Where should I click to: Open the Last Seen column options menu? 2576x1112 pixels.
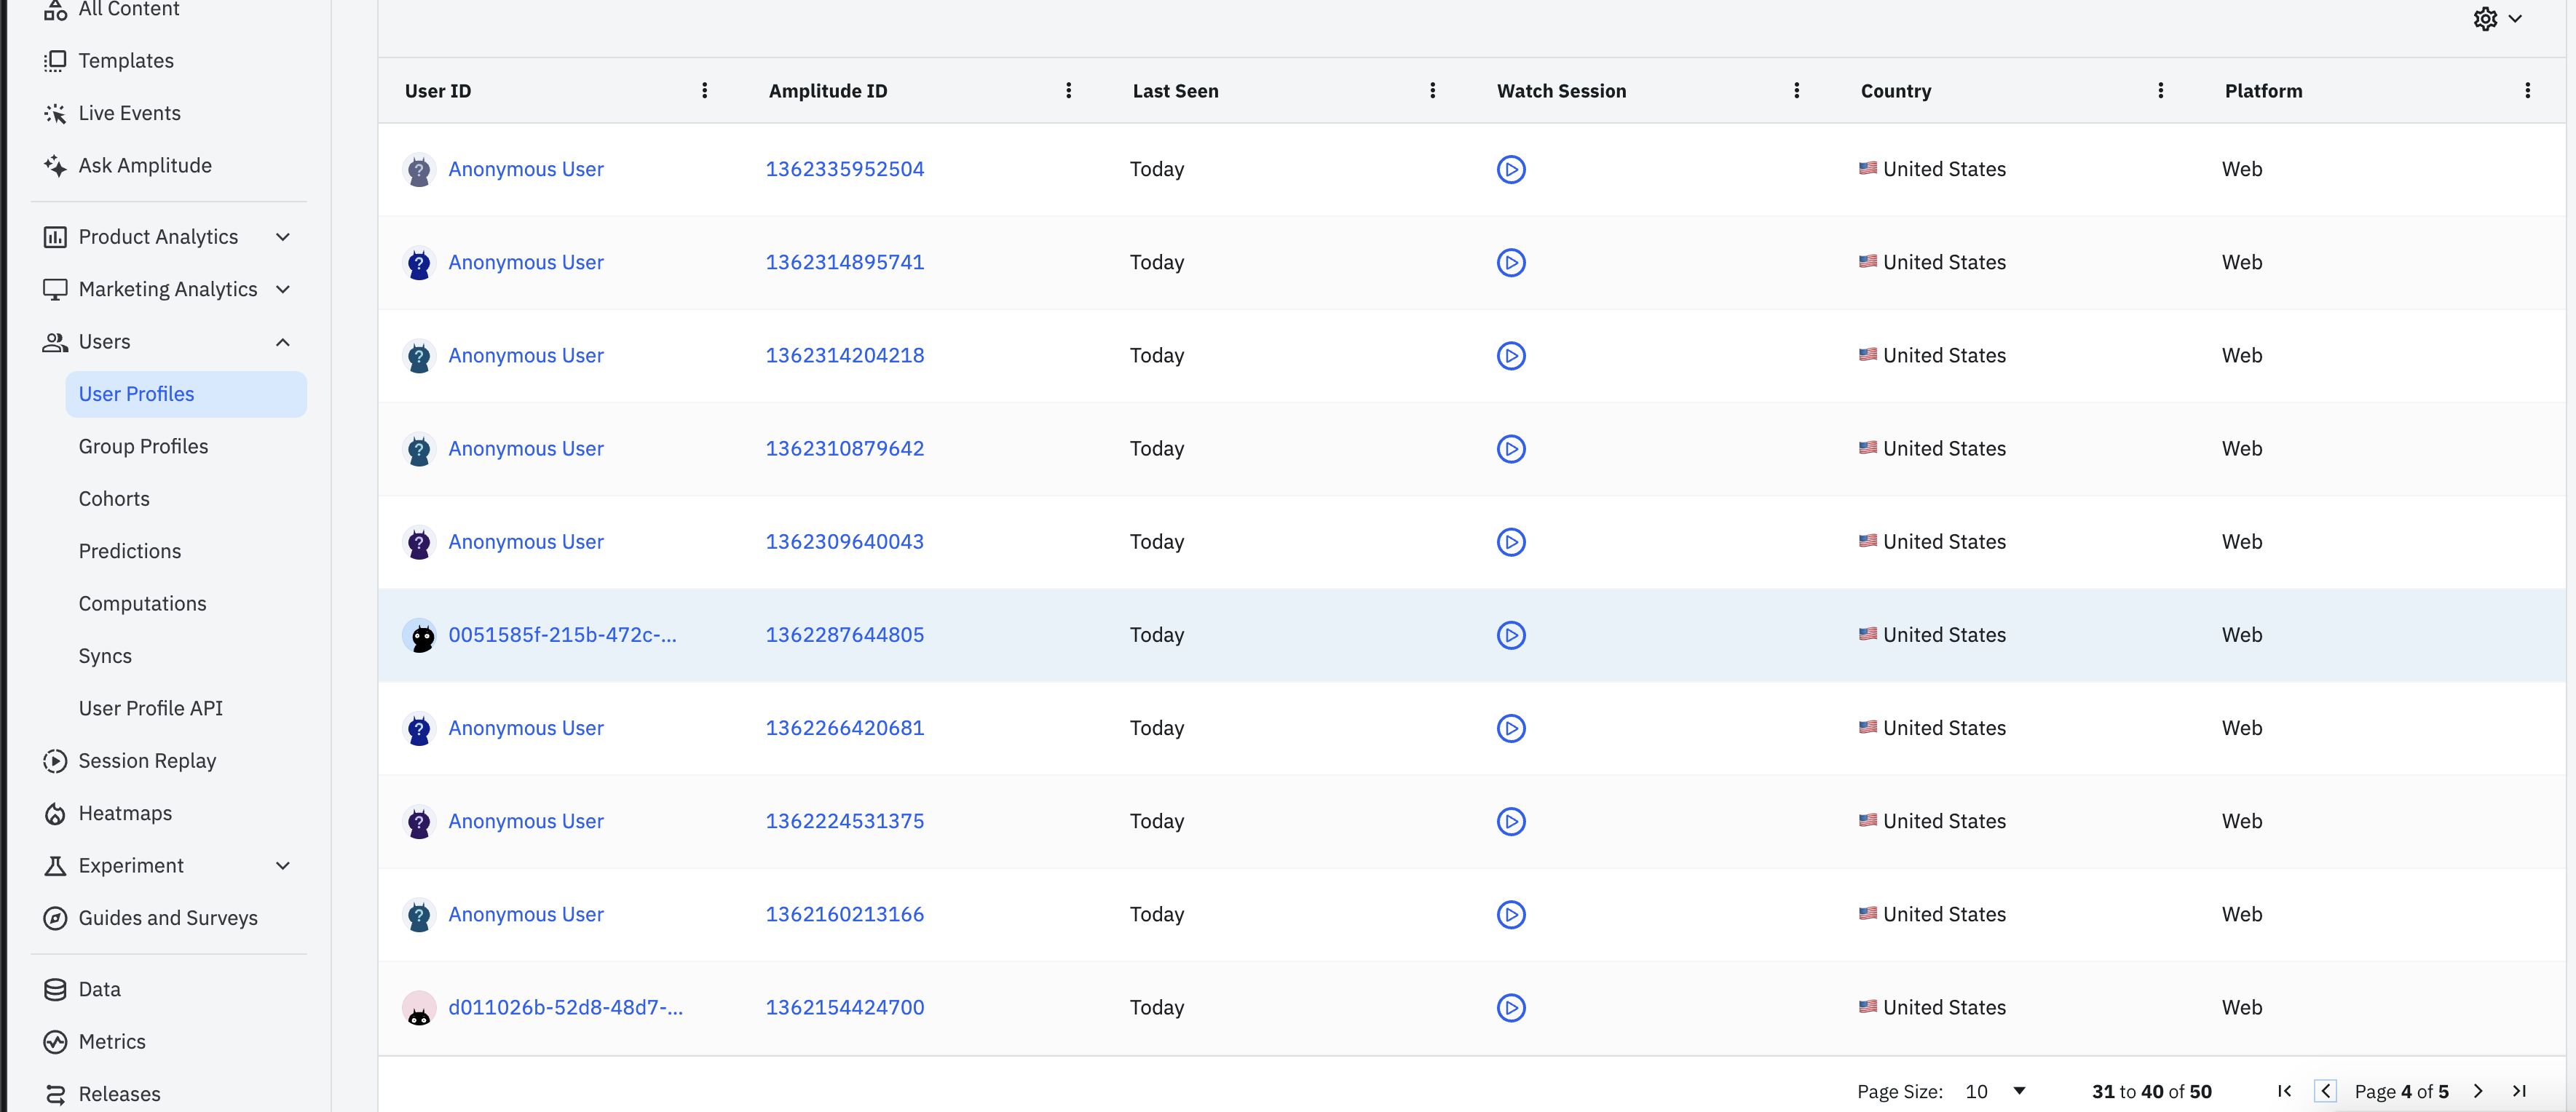(x=1432, y=91)
